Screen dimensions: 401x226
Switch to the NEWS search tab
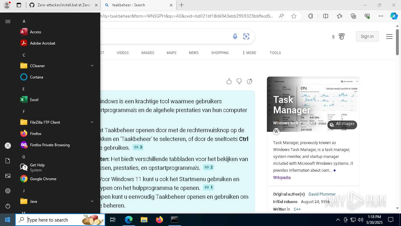pos(194,53)
